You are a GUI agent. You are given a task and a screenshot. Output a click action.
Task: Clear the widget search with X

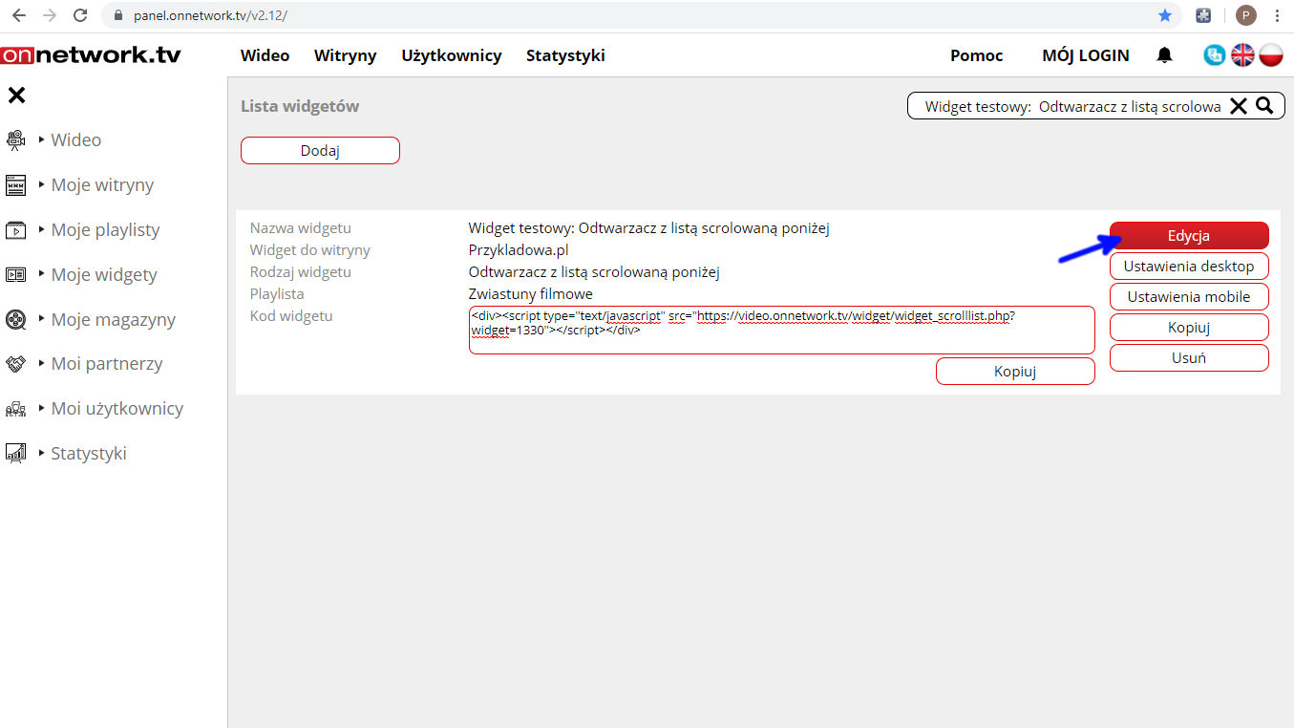1239,106
